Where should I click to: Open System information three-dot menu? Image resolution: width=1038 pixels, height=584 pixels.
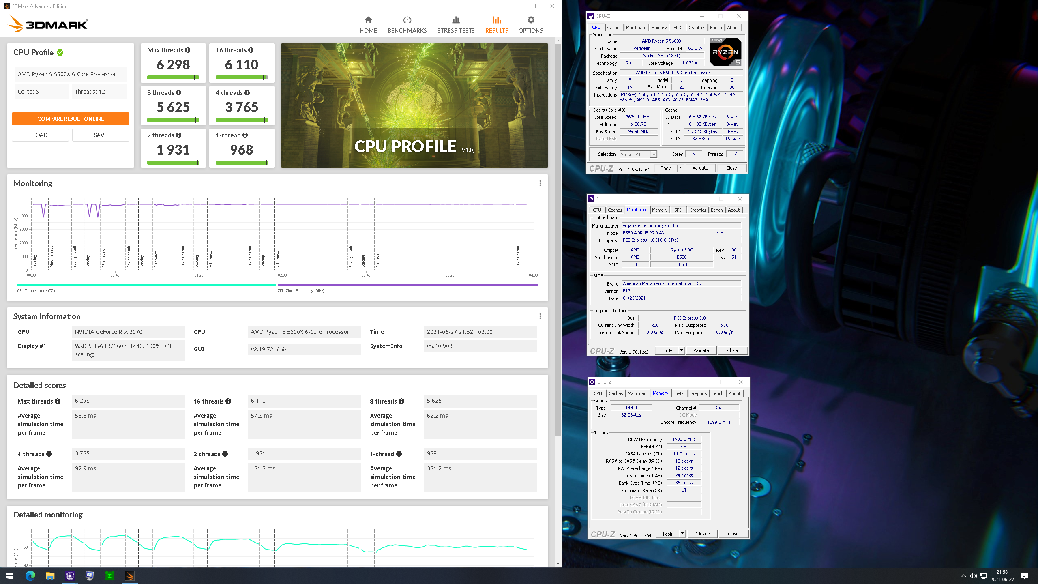tap(540, 316)
